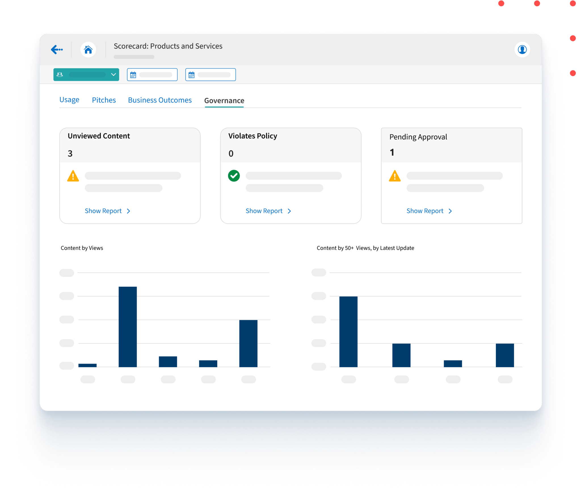Click the calendar icon on the second date picker
This screenshot has height=499, width=581.
(x=191, y=74)
